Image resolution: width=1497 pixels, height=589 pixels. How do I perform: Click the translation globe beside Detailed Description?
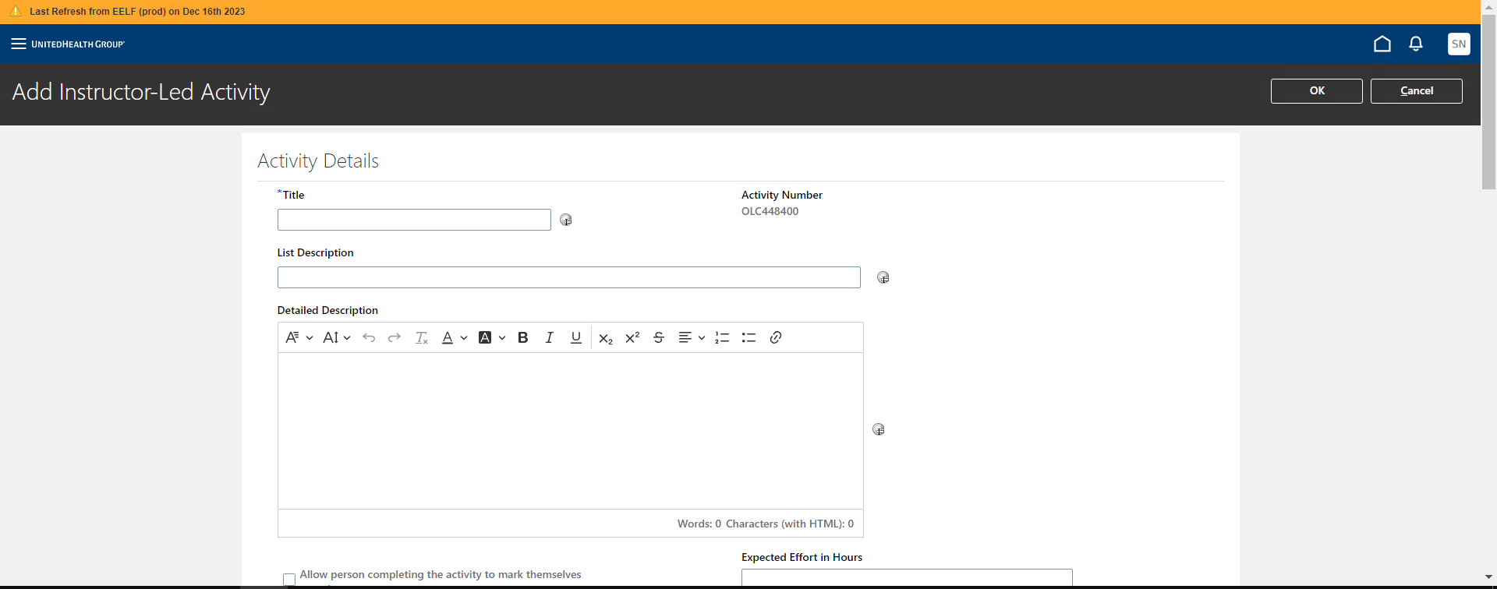coord(878,429)
